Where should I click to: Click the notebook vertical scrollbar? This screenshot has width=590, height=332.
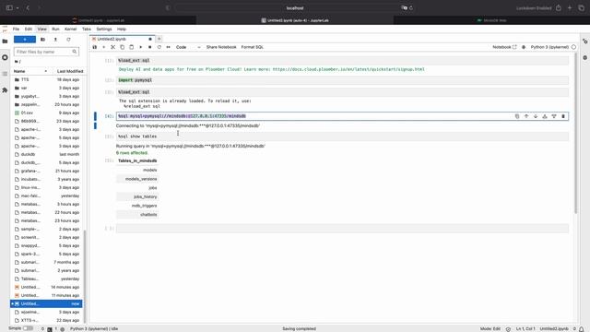click(x=575, y=134)
